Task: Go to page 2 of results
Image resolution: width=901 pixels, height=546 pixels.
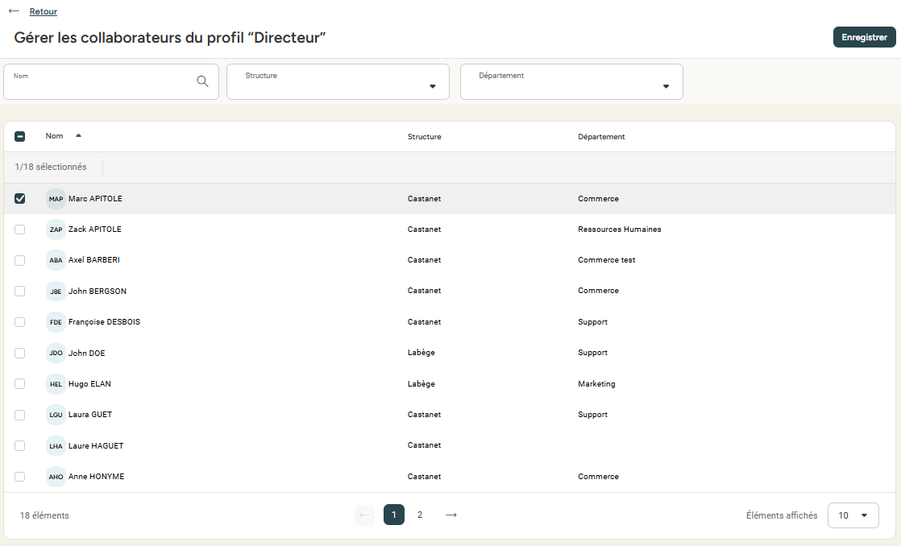Action: tap(420, 515)
